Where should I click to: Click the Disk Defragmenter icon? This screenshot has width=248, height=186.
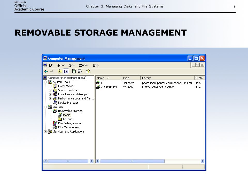[x=55, y=123]
